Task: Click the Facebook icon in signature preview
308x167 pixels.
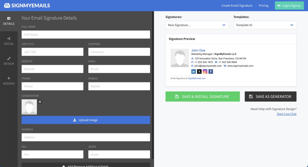Action: point(211,71)
